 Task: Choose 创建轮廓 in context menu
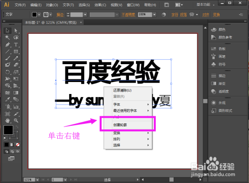(x=128, y=125)
